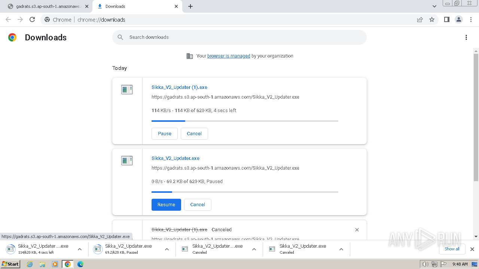Expand options for last canceled shelf item
This screenshot has width=479, height=269.
[341, 249]
